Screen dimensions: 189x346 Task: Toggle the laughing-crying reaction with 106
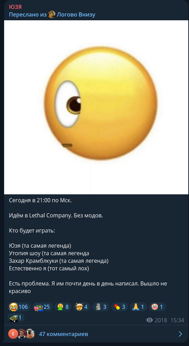pyautogui.click(x=19, y=307)
